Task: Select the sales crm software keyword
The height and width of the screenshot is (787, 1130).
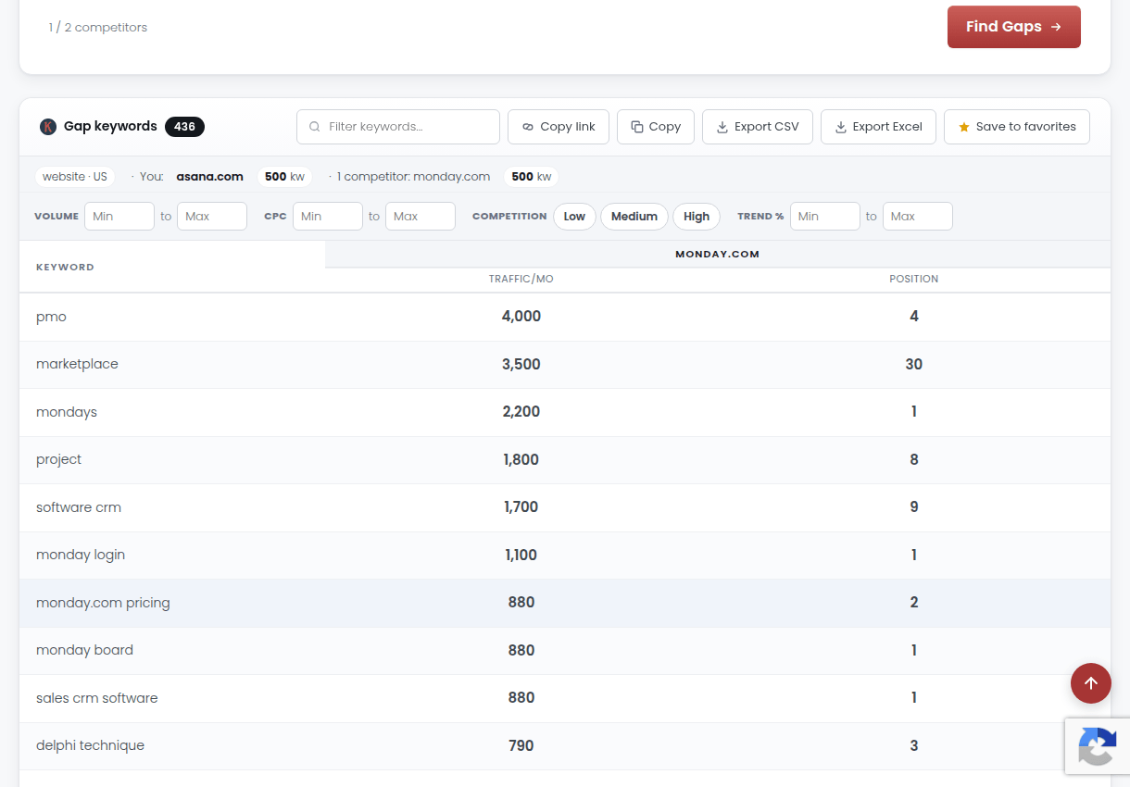Action: point(97,698)
